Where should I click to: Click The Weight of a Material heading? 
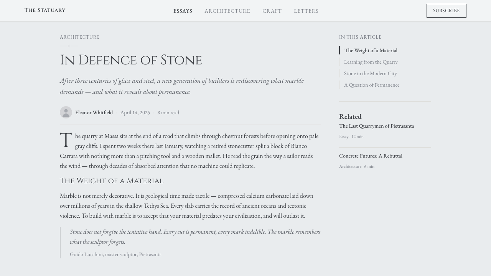(x=112, y=181)
